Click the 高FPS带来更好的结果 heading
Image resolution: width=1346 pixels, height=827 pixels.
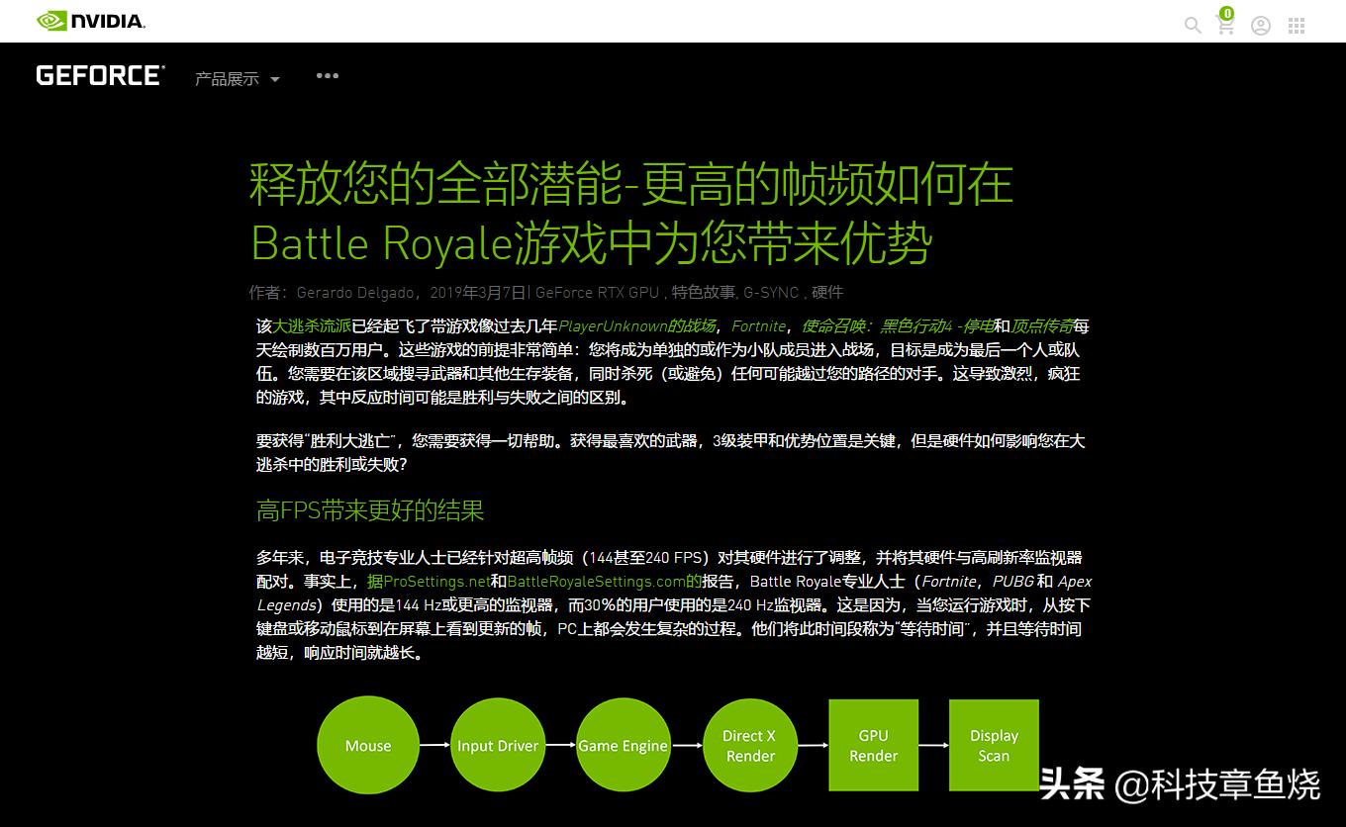click(370, 511)
